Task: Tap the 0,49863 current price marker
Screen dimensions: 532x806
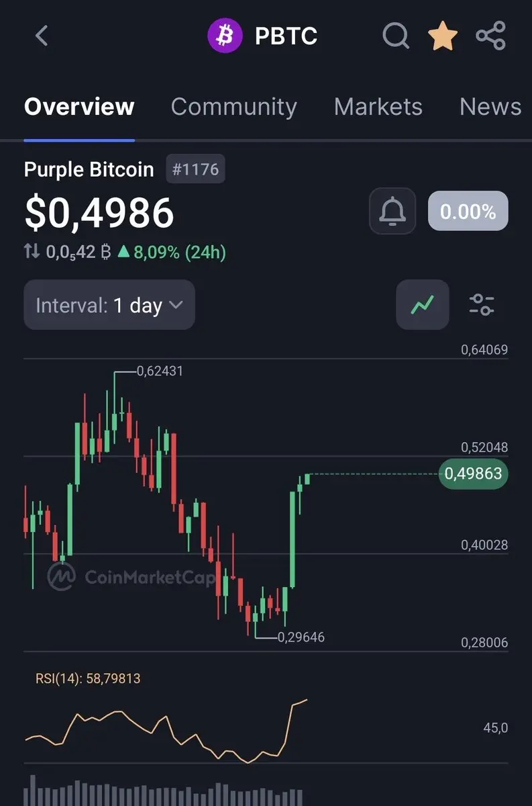Action: coord(473,474)
